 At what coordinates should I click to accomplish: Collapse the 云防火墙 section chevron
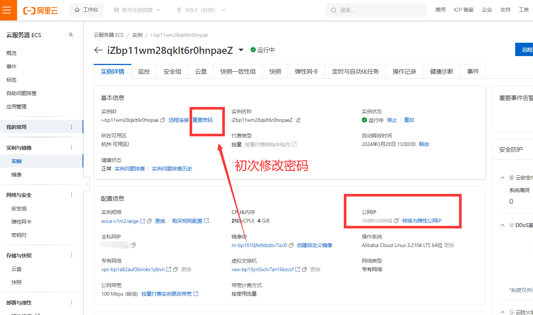click(x=503, y=312)
